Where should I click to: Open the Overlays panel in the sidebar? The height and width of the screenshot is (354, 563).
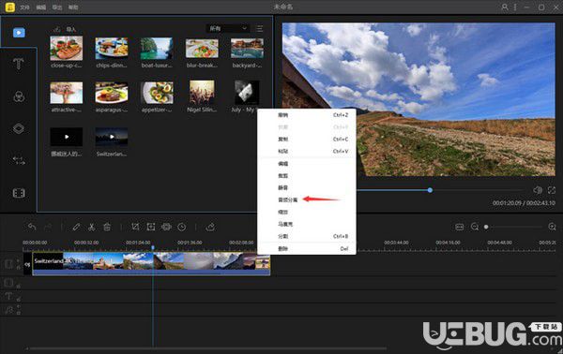point(19,128)
